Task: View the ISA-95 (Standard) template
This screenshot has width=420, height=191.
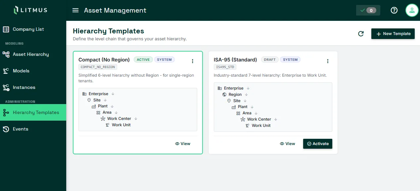Action: (287, 144)
